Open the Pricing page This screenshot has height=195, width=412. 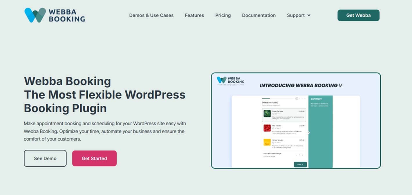click(x=223, y=15)
